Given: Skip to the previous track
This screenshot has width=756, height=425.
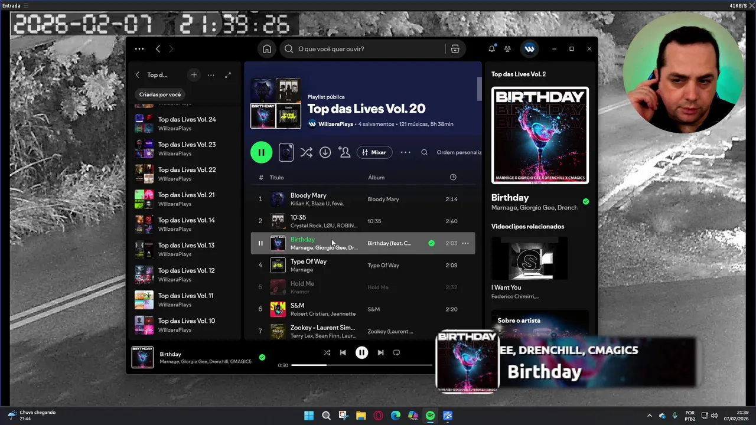Looking at the screenshot, I should [343, 352].
